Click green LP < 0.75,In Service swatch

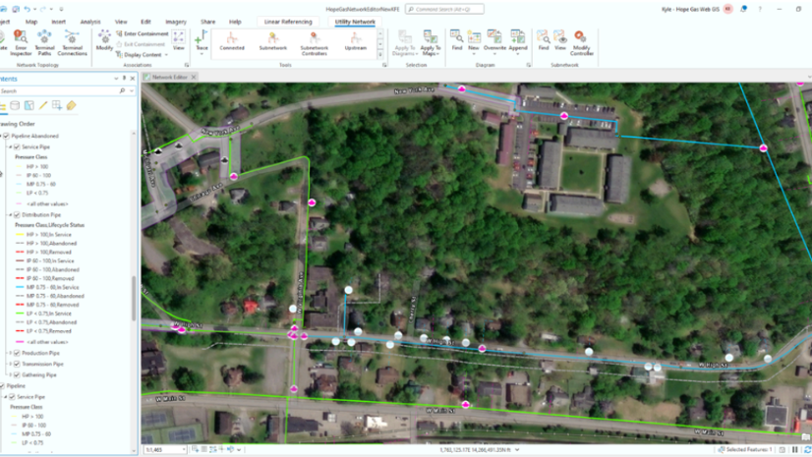coord(20,314)
